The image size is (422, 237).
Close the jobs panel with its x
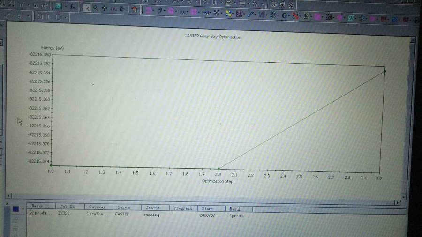(7, 204)
